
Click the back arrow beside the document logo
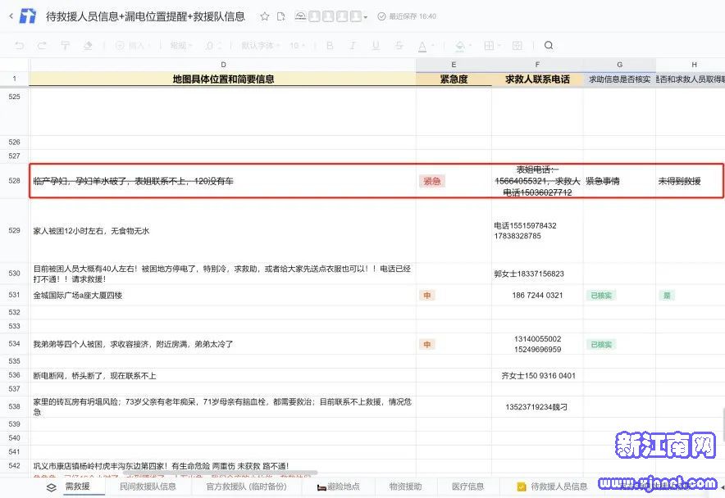[10, 16]
